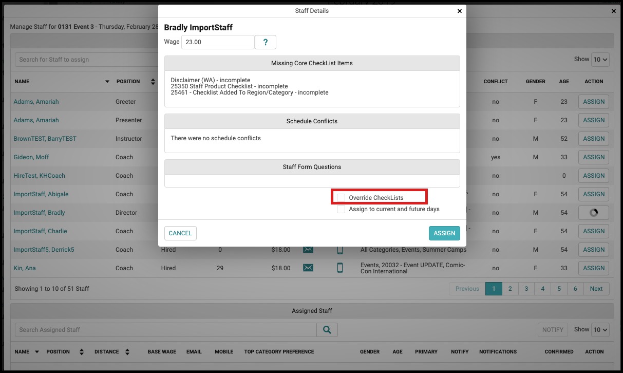Click '25350 Staff Product Checklist - incomplete' item

pos(229,86)
